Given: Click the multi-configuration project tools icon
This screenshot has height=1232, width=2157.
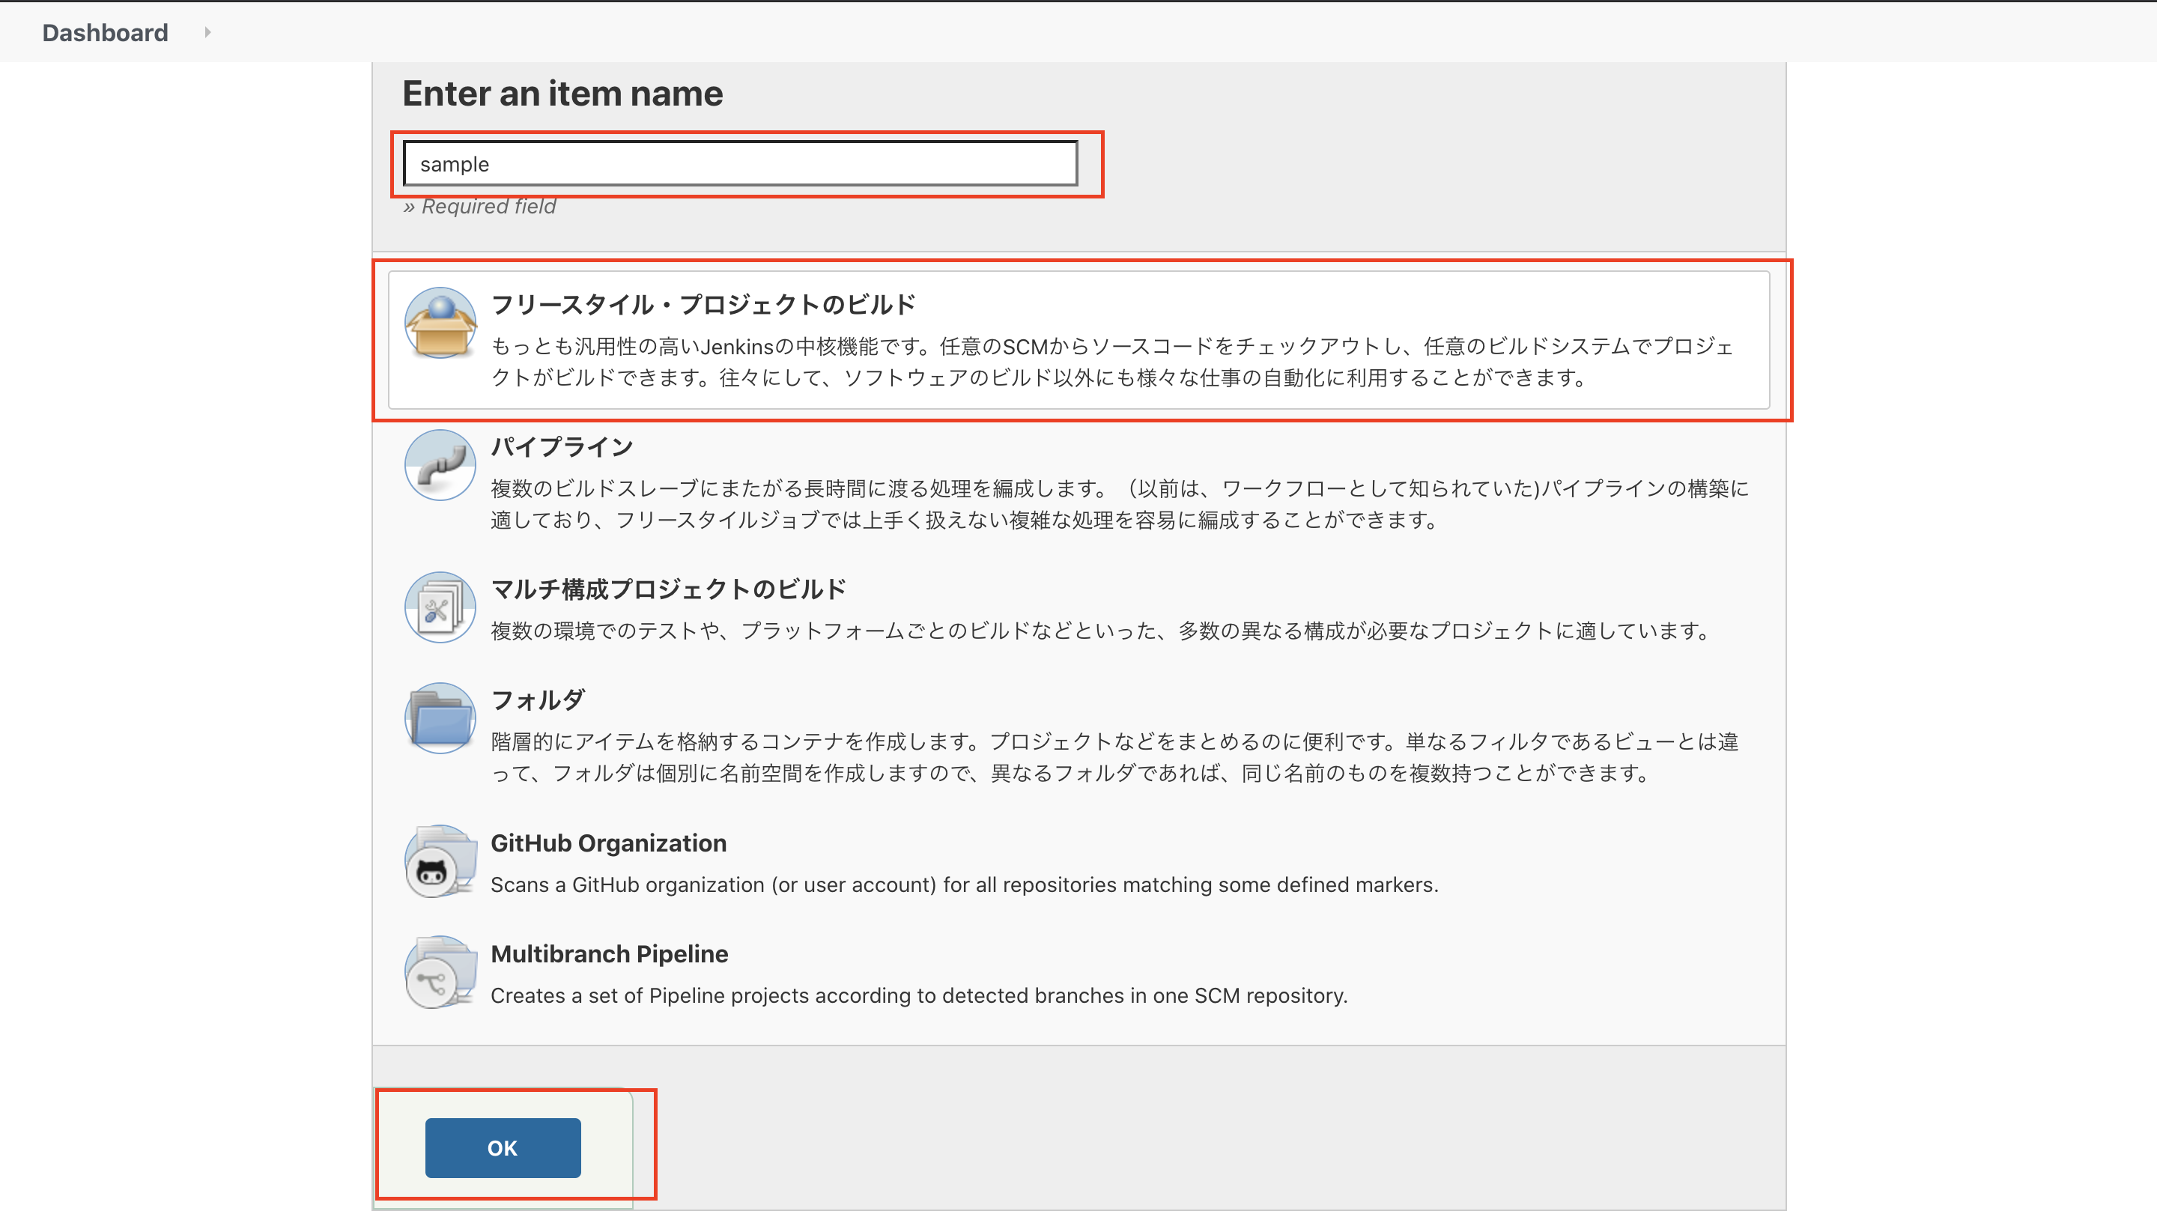Looking at the screenshot, I should tap(440, 607).
